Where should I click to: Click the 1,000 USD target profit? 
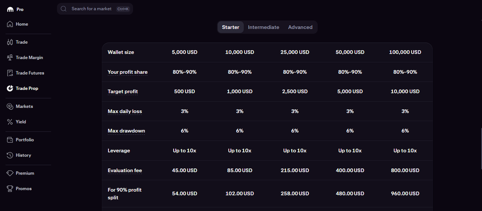[x=240, y=91]
